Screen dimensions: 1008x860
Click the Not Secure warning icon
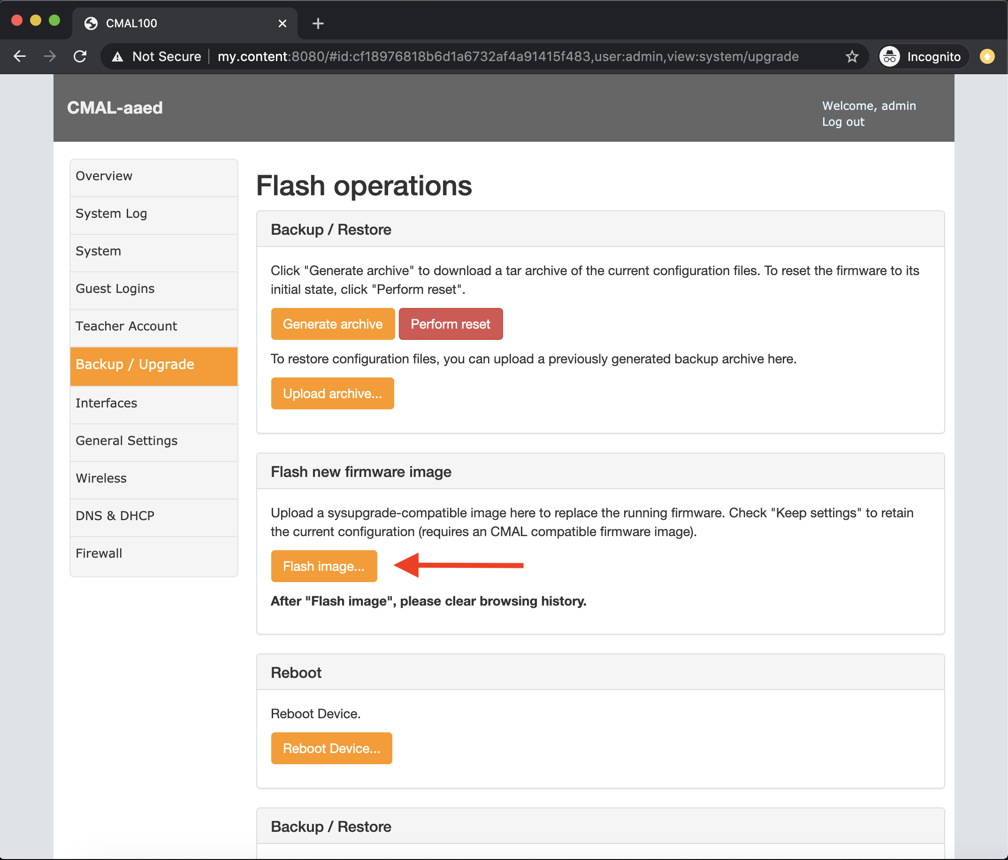[x=118, y=56]
